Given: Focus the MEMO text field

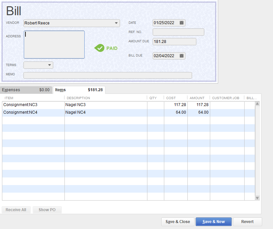Looking at the screenshot, I should point(107,75).
